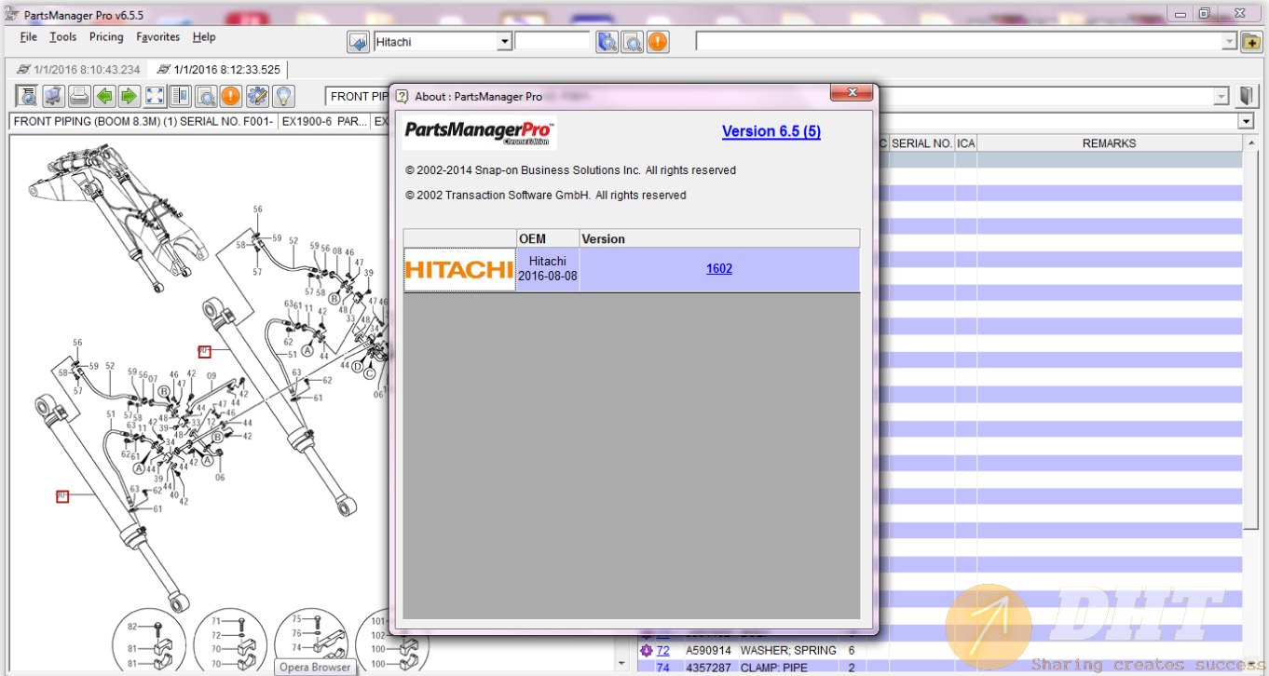This screenshot has height=676, width=1269.
Task: Open the catalog search icon in the main toolbar
Action: [28, 96]
